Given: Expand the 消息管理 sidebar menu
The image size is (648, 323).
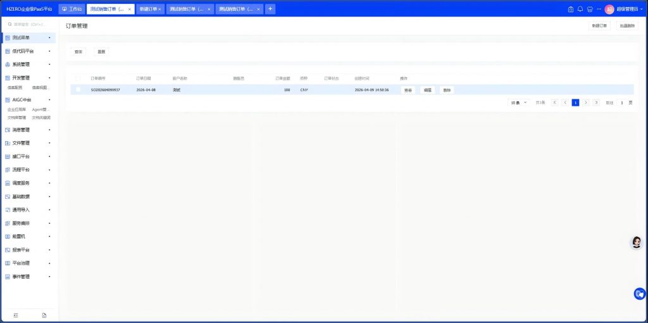Looking at the screenshot, I should 28,130.
